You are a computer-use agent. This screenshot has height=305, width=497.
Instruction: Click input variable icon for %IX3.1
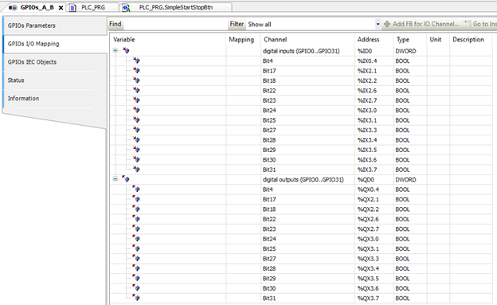(136, 119)
